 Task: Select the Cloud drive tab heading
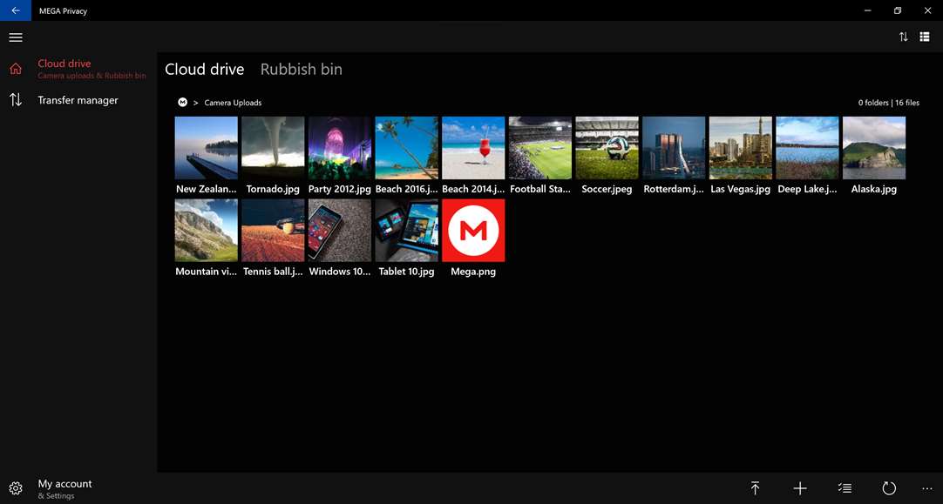[x=205, y=69]
